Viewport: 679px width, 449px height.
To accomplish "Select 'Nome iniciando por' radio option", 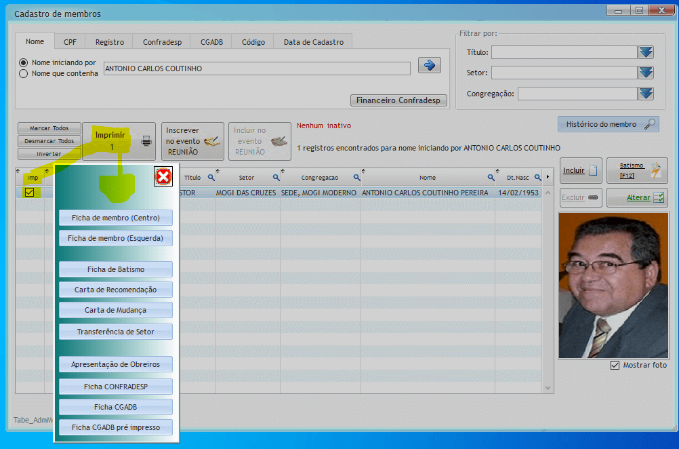I will click(24, 62).
